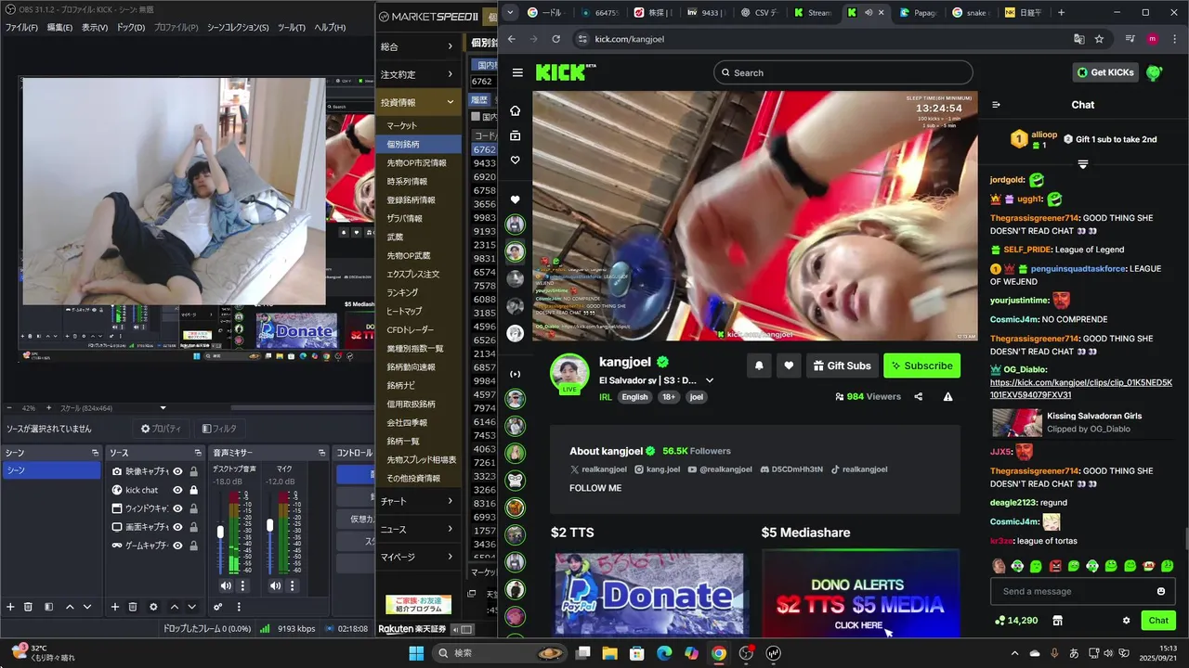The image size is (1189, 668).
Task: Open Chrome from the Windows taskbar
Action: click(718, 653)
